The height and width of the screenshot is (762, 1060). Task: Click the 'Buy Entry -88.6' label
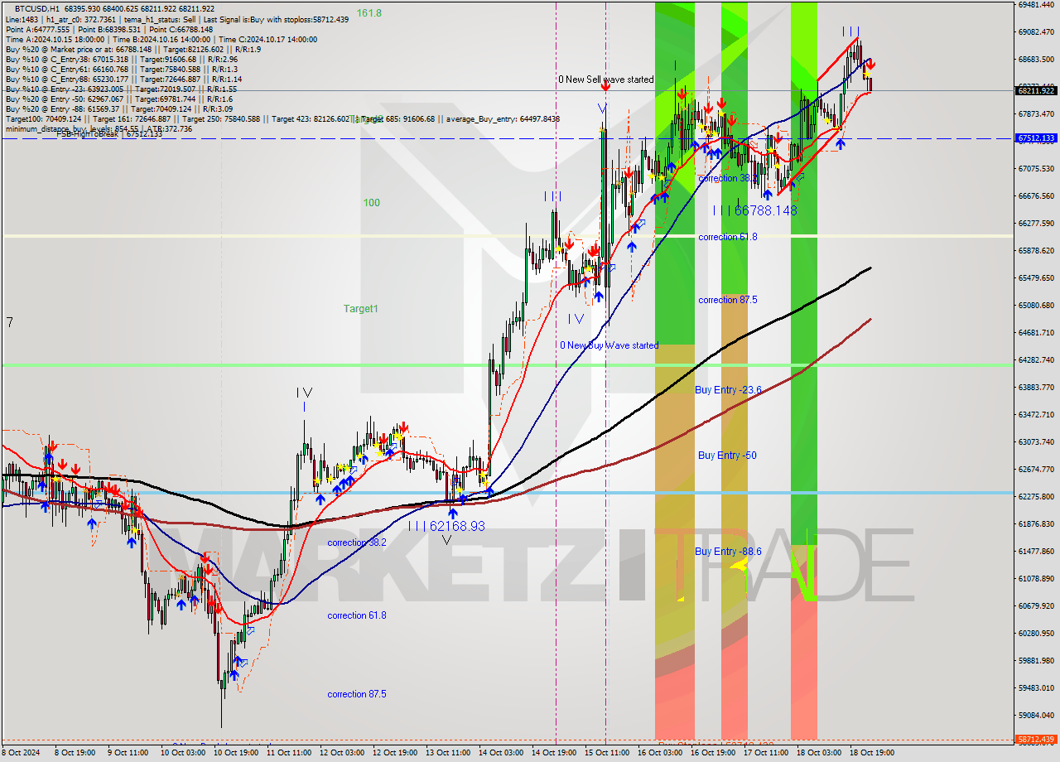point(728,551)
